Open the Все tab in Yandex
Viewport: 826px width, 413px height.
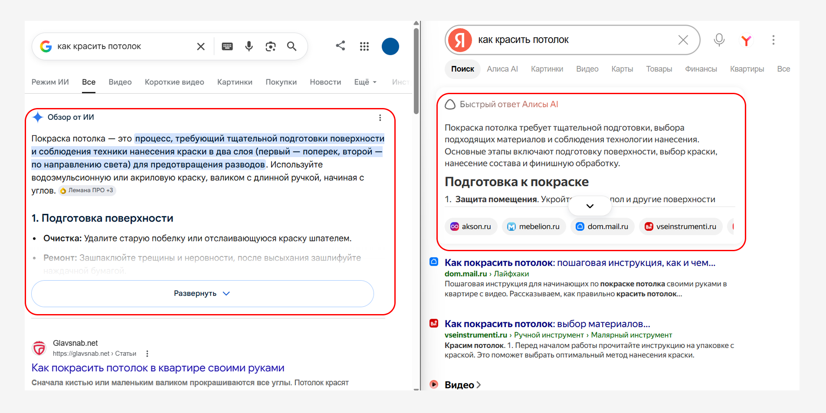pyautogui.click(x=783, y=69)
